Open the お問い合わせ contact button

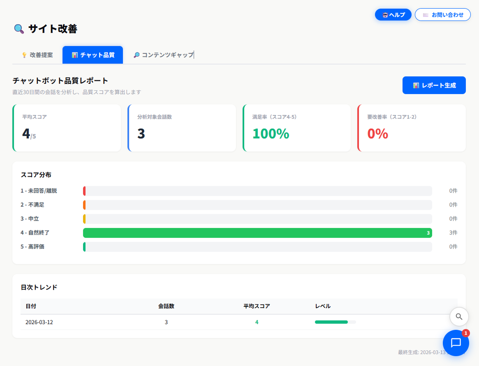point(443,15)
